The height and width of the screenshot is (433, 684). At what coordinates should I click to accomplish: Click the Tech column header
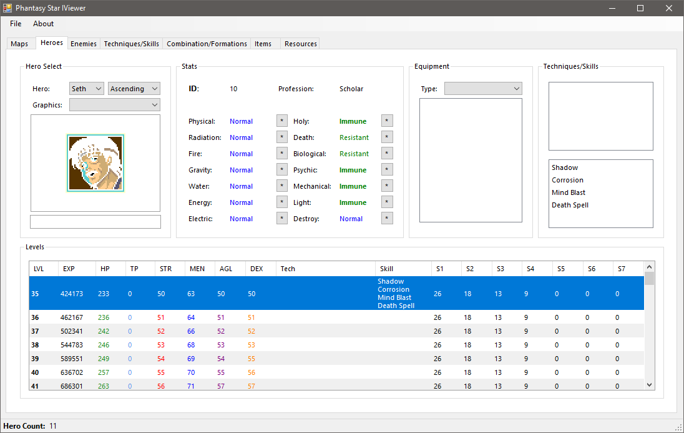click(325, 269)
